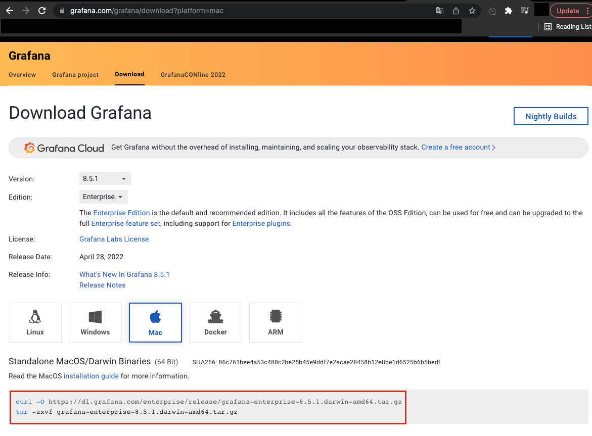The width and height of the screenshot is (592, 436).
Task: Open the Enterprise plugins link
Action: 261,223
